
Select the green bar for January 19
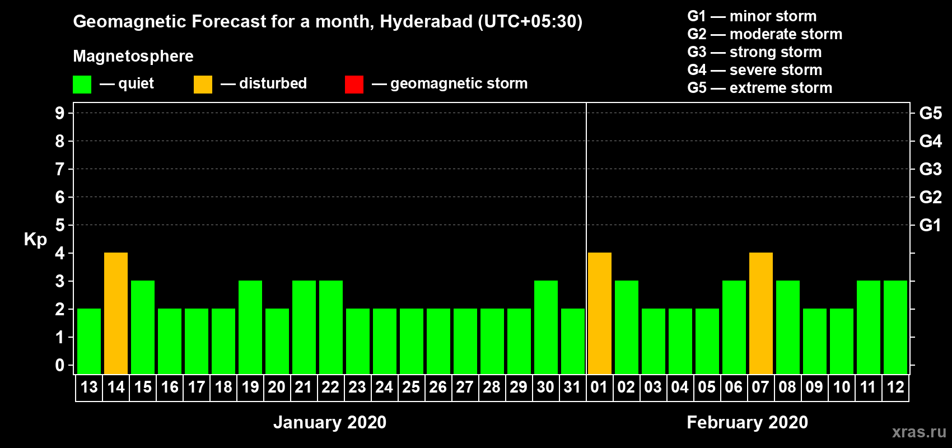pyautogui.click(x=250, y=328)
